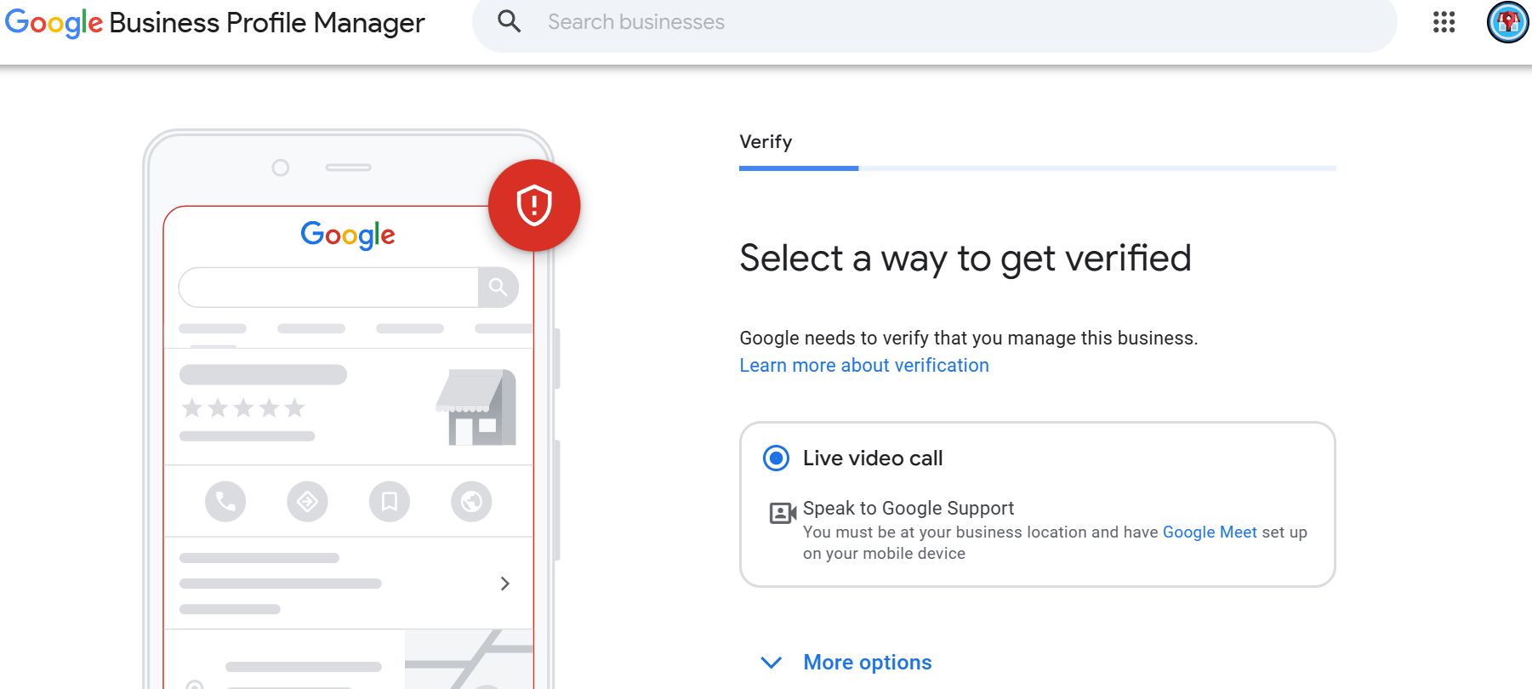Click the red shield alert badge
Image resolution: width=1532 pixels, height=689 pixels.
534,205
